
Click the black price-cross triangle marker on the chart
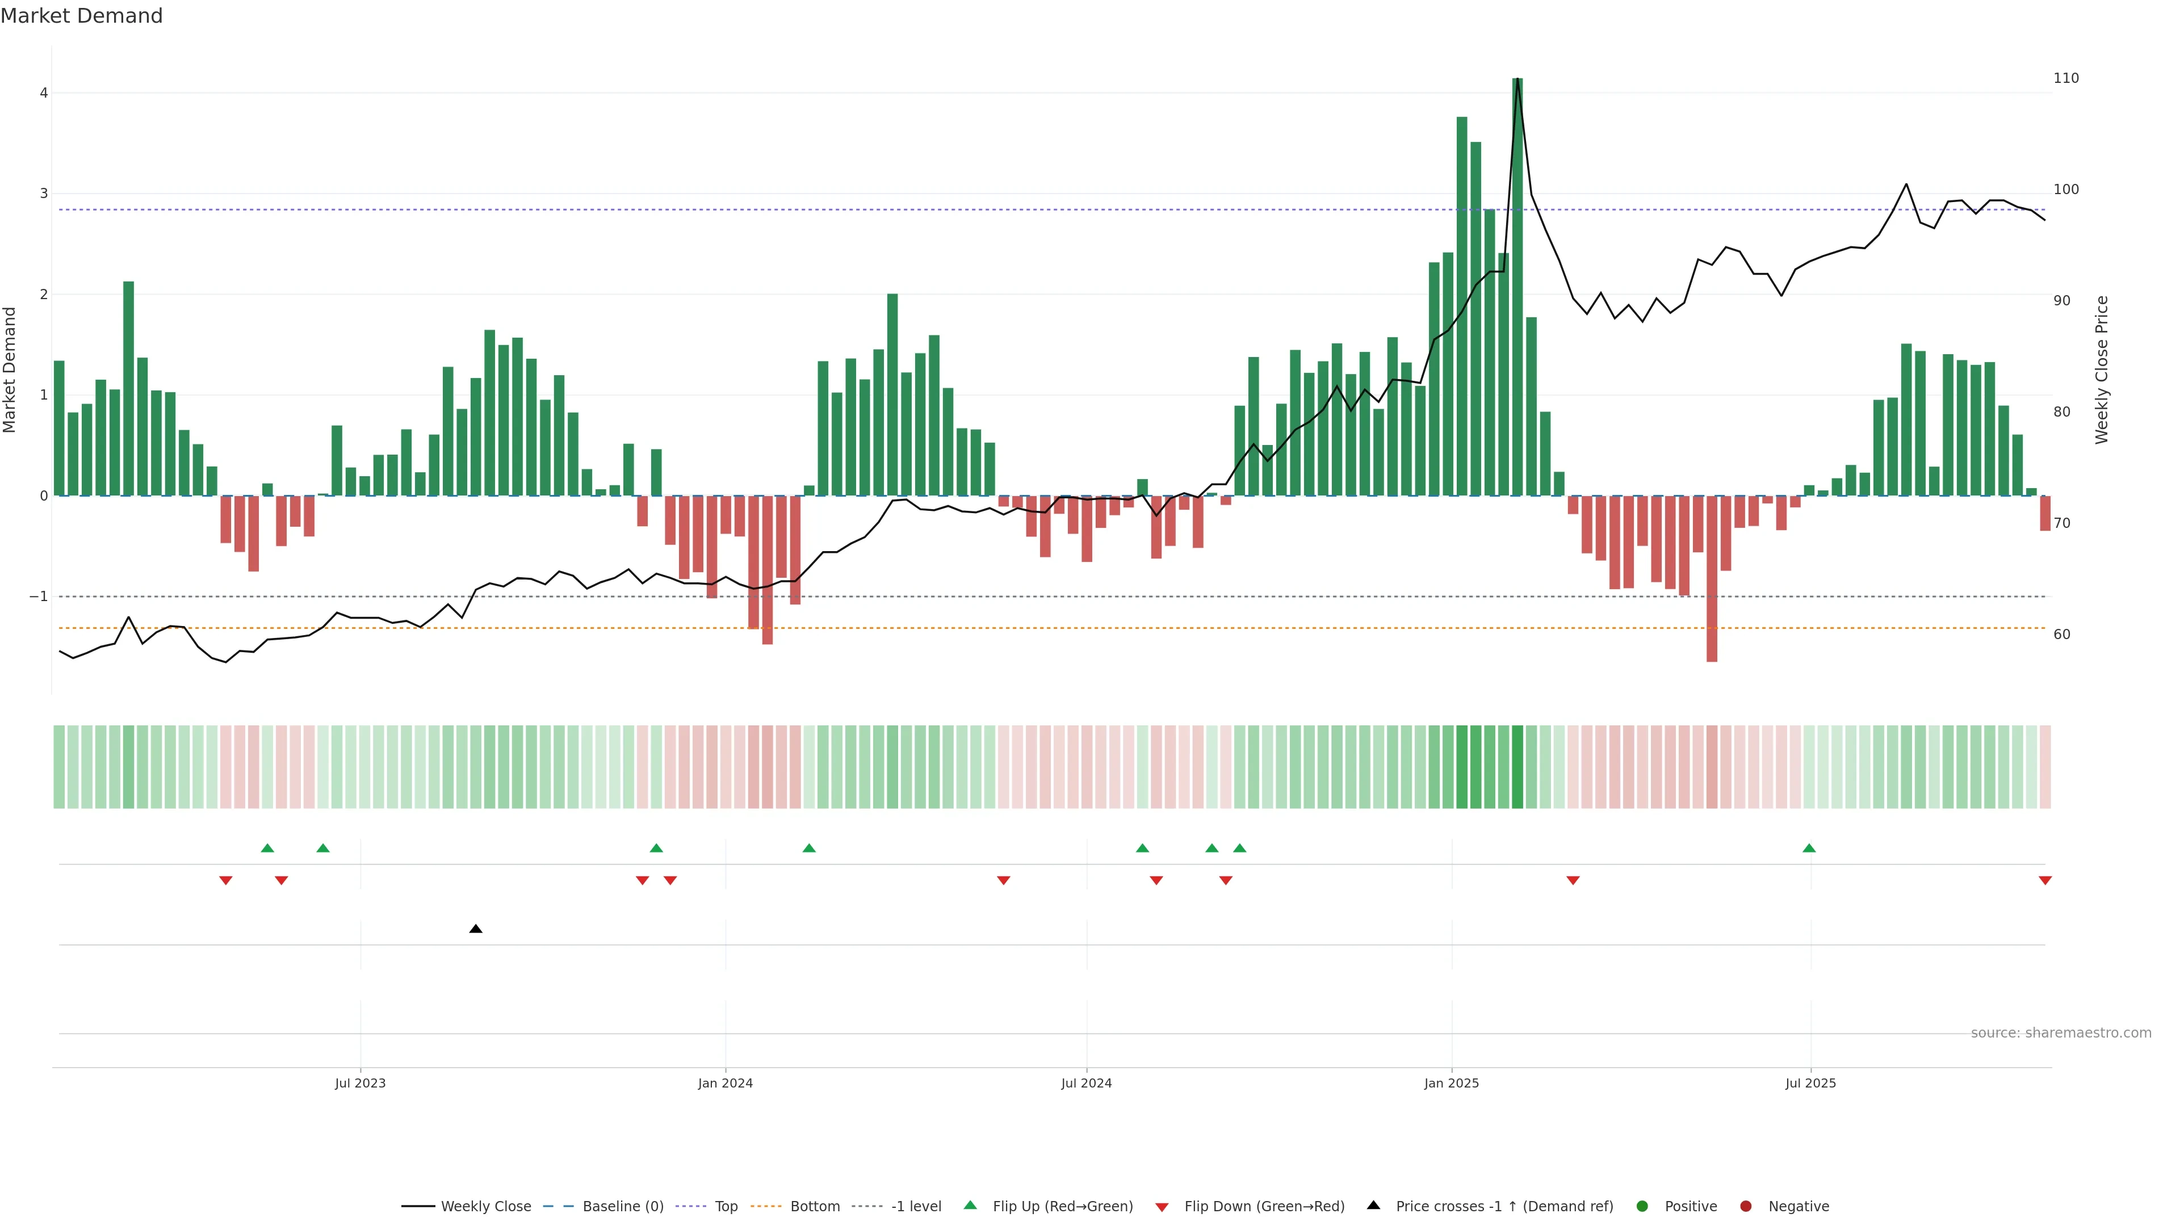click(476, 929)
